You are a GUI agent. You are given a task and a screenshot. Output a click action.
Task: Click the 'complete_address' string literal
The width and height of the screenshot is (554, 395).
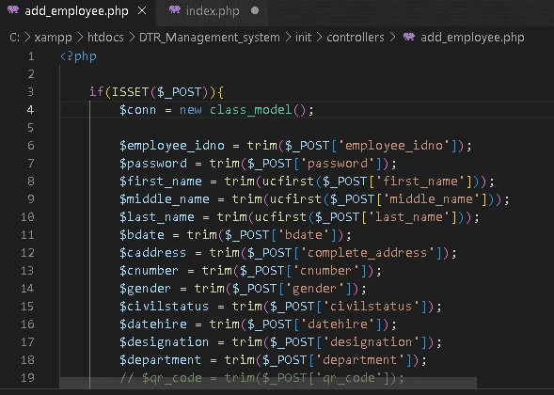click(367, 253)
